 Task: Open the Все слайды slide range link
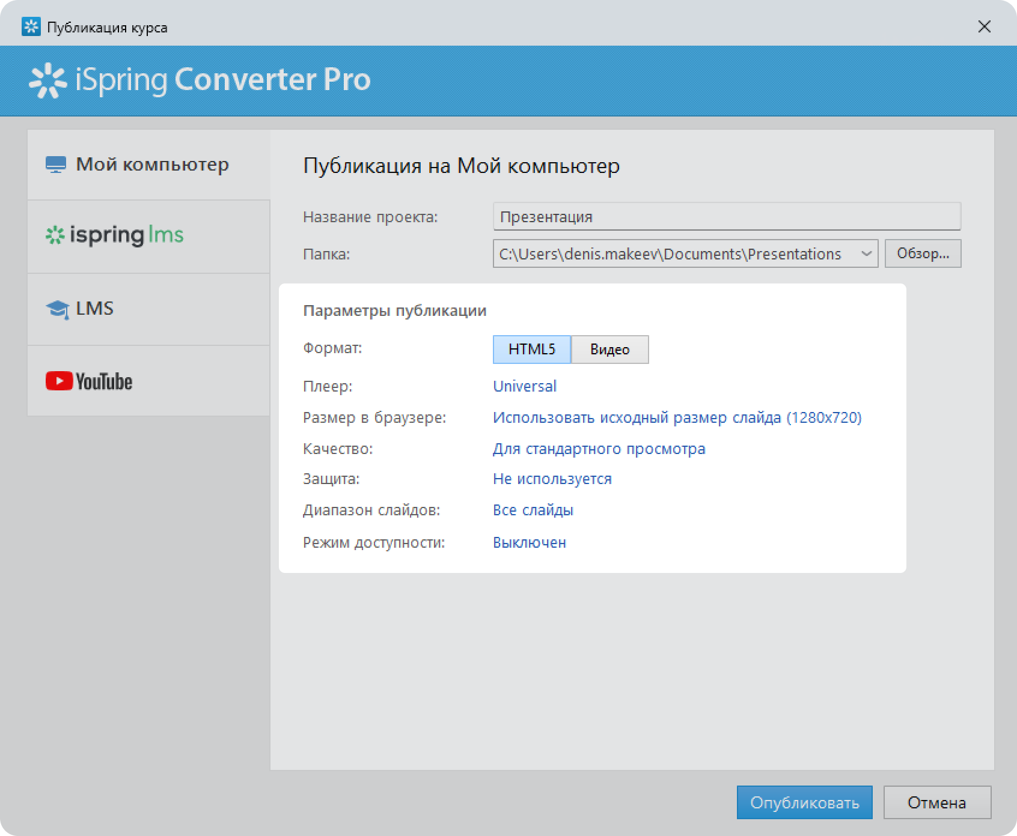[x=533, y=510]
